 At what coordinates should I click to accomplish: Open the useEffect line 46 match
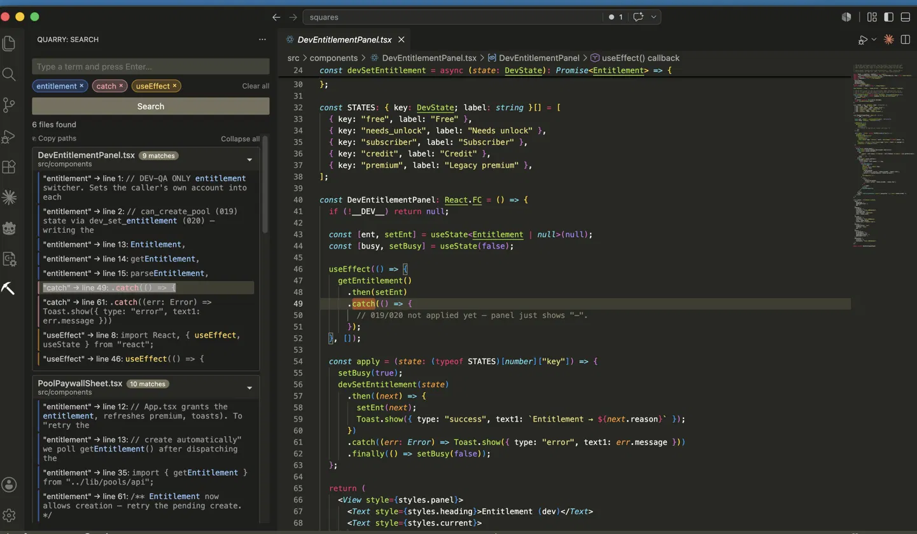coord(146,359)
